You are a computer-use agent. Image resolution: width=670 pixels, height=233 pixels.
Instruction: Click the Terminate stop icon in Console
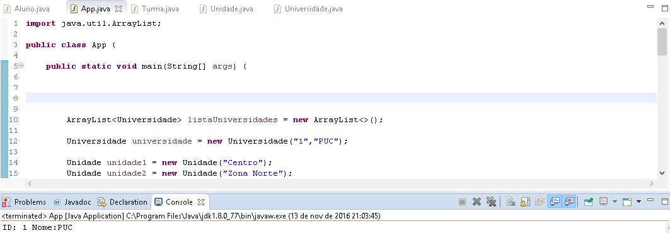462,202
